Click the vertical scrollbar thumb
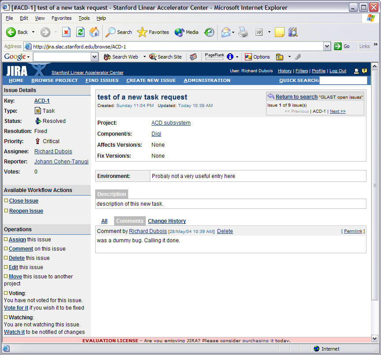 click(x=374, y=185)
